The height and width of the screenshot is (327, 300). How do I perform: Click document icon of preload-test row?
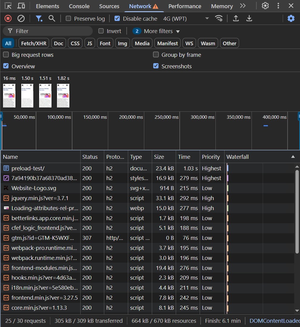6,168
